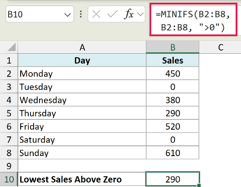Click the fill handle on cell B10
The width and height of the screenshot is (241, 187).
click(x=199, y=185)
